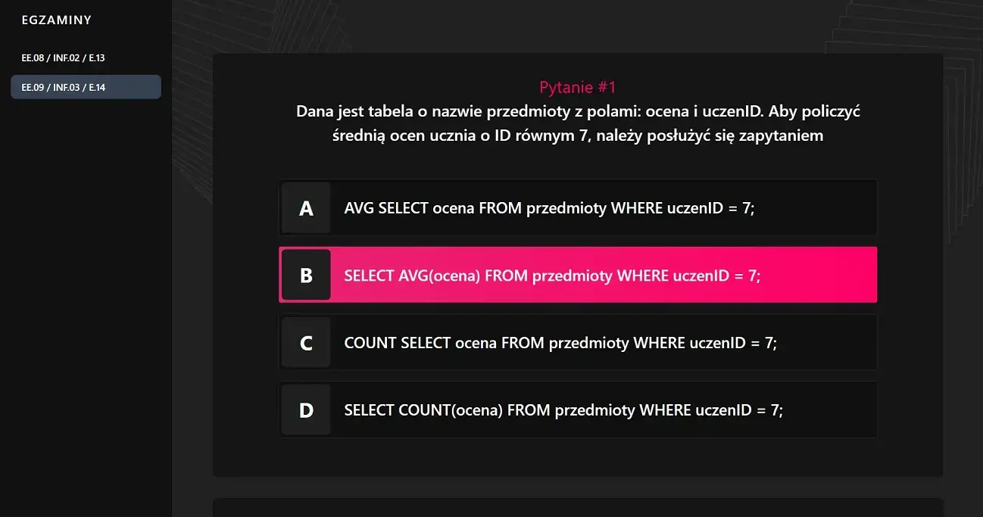Click blank space below answer D in the card
This screenshot has height=517, width=983.
tap(578, 456)
